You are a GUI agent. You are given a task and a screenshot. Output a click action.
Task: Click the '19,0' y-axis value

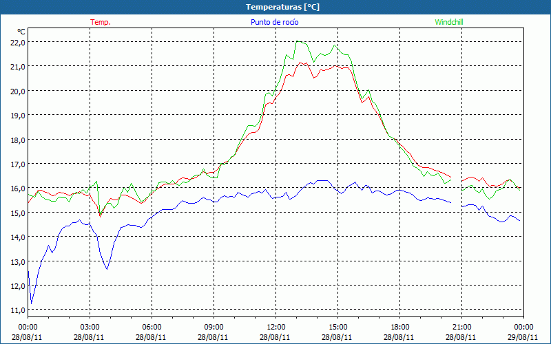[18, 115]
